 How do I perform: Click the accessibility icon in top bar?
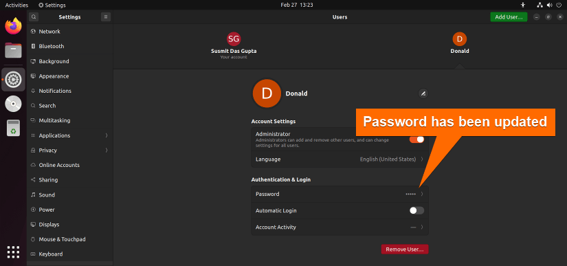[x=522, y=5]
